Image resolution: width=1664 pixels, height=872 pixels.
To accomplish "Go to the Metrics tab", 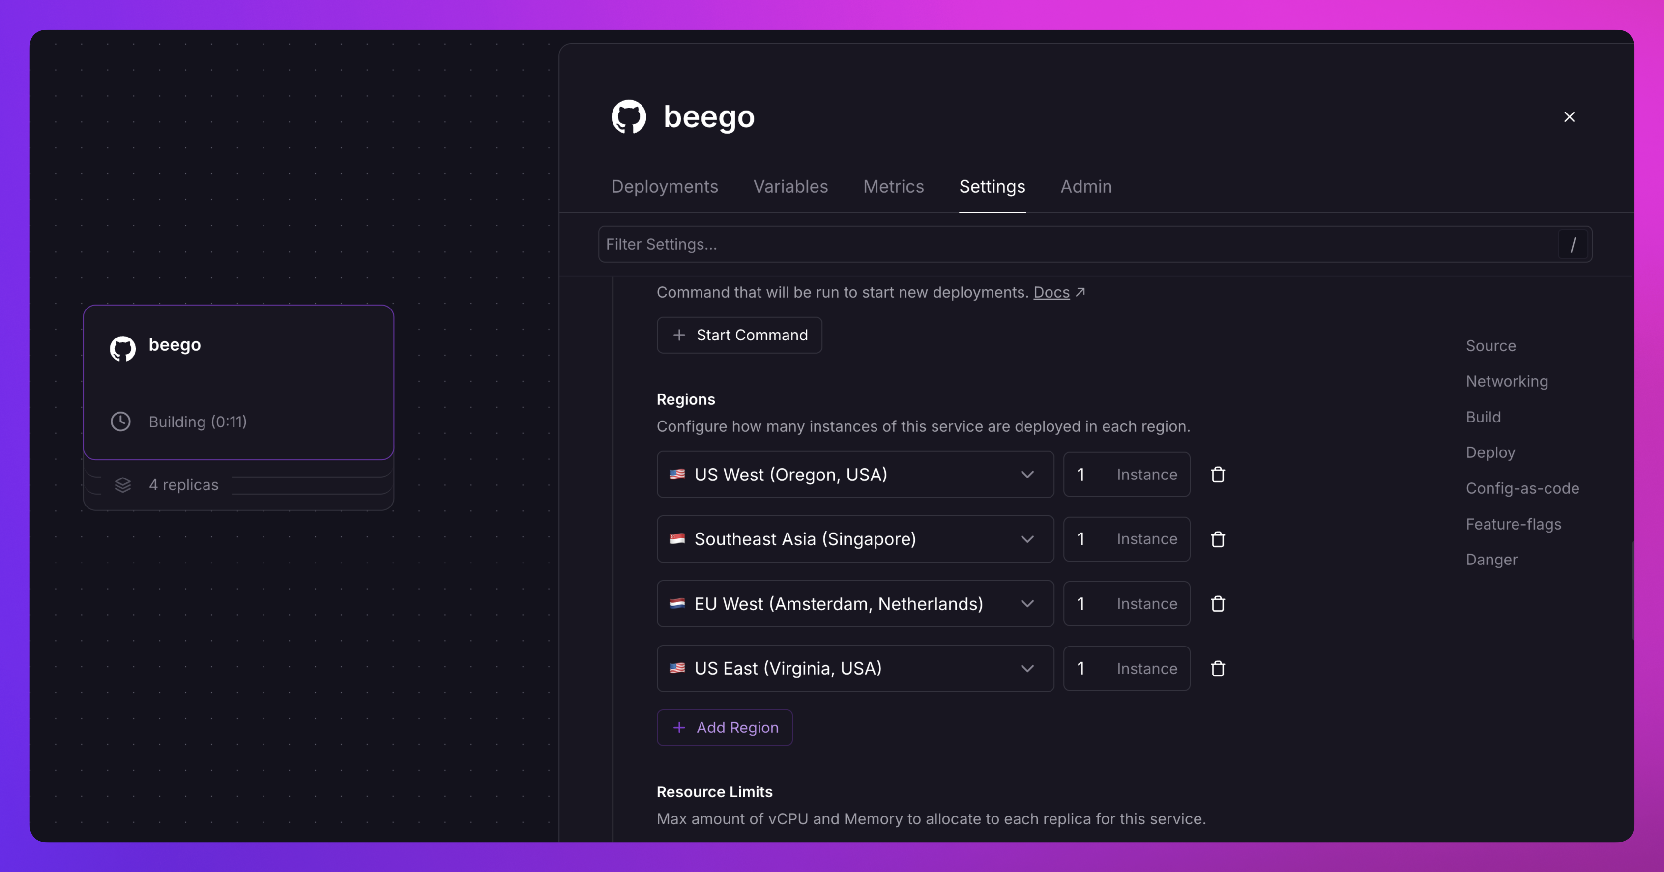I will click(893, 187).
